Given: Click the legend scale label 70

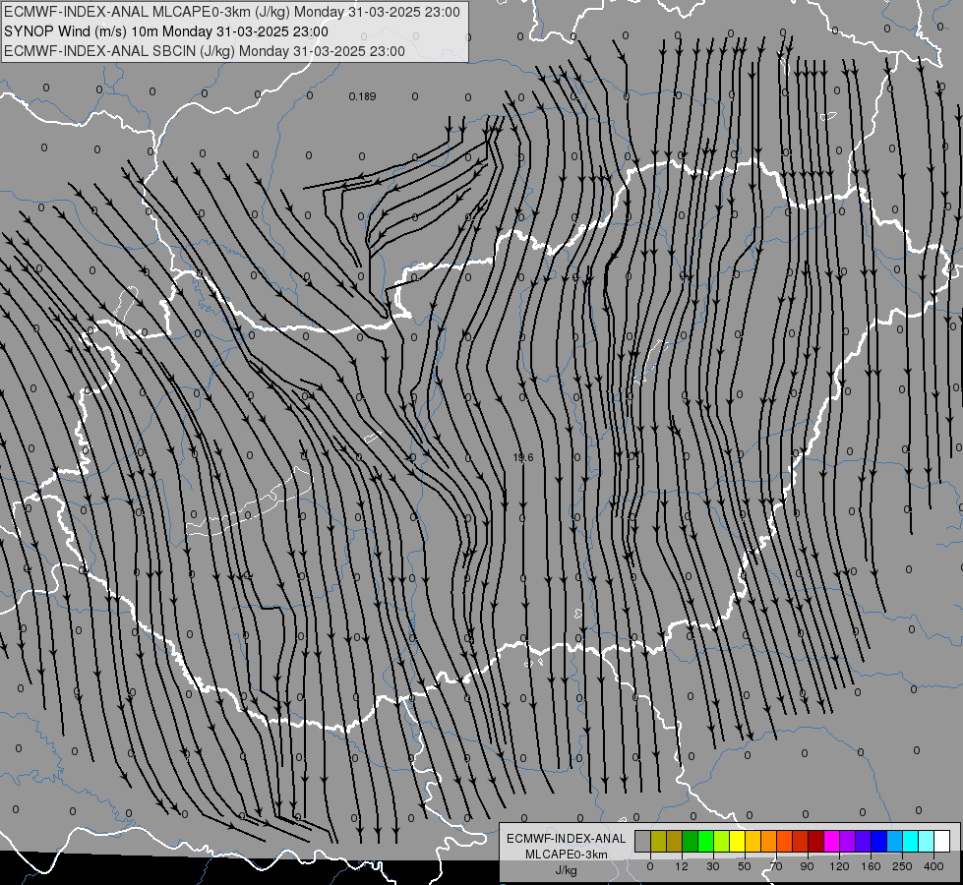Looking at the screenshot, I should [776, 866].
